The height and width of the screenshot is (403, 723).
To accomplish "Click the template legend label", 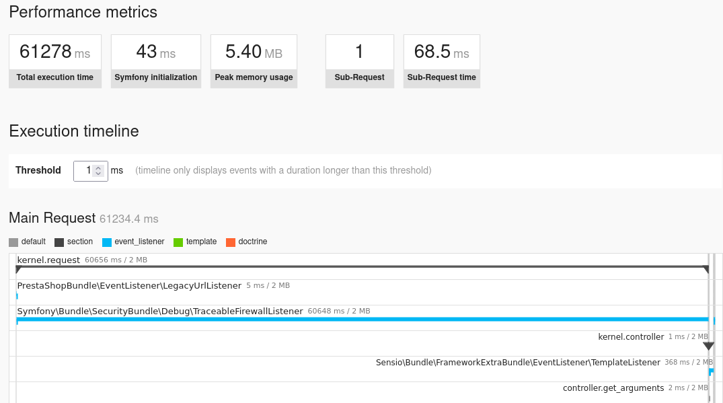I will 202,242.
